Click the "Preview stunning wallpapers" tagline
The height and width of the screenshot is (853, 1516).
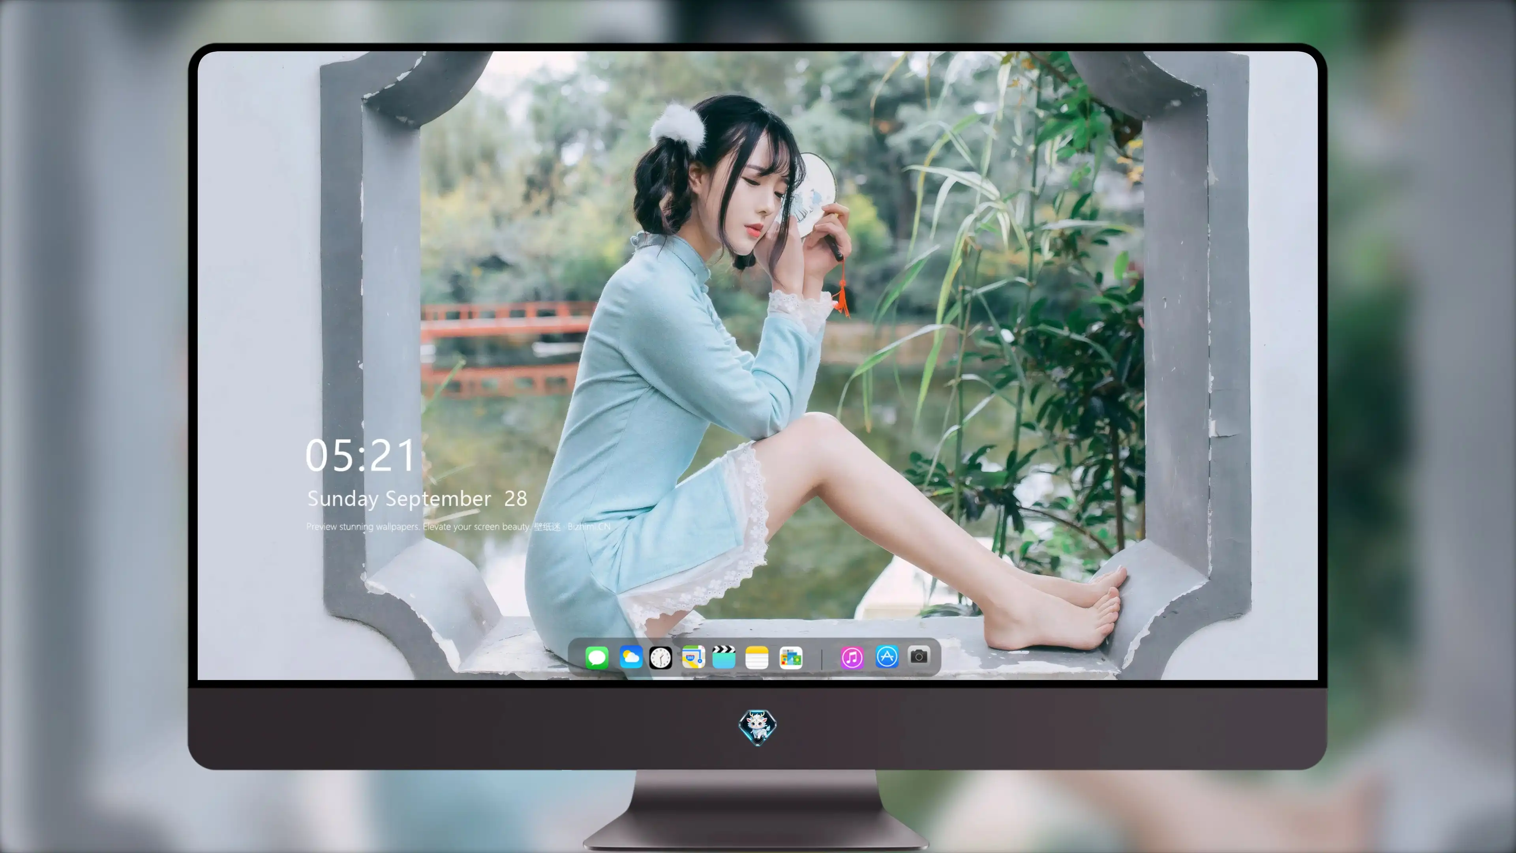click(458, 526)
